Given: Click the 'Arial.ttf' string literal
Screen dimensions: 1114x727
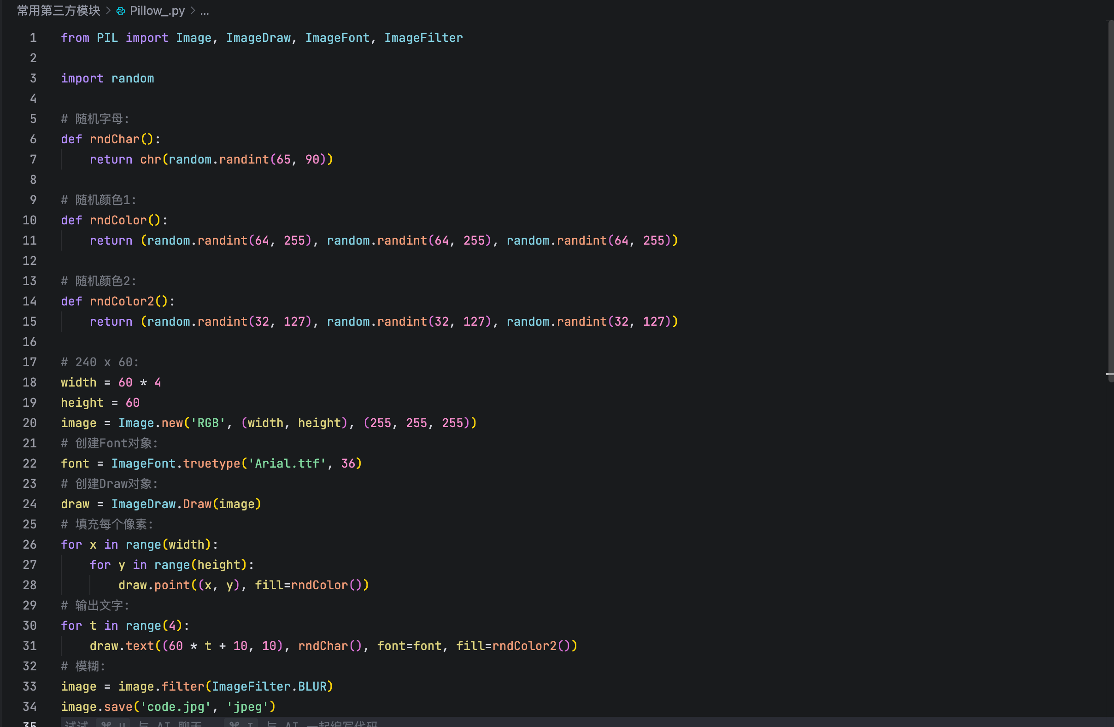Looking at the screenshot, I should click(x=287, y=463).
